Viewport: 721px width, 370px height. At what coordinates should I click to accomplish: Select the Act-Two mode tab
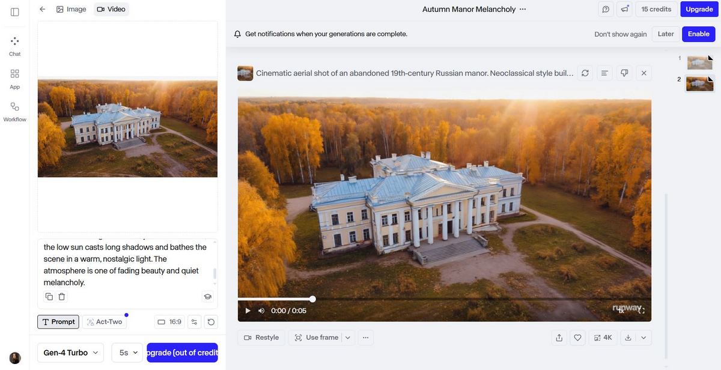pyautogui.click(x=105, y=322)
